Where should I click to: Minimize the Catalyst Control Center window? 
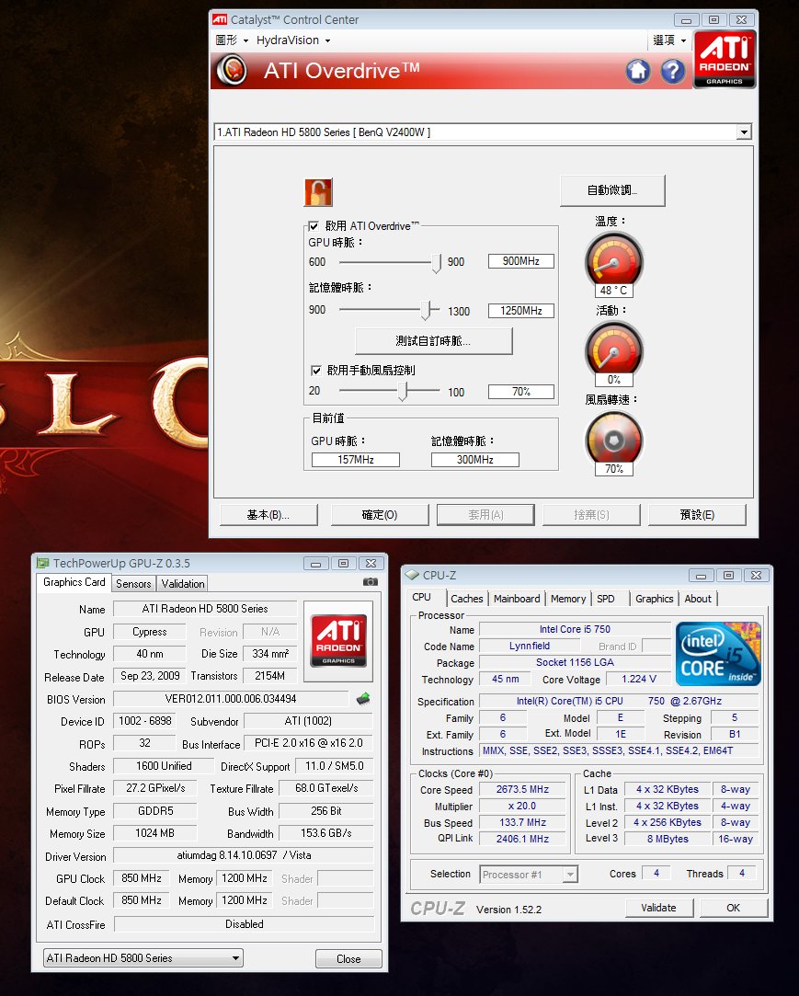point(686,20)
